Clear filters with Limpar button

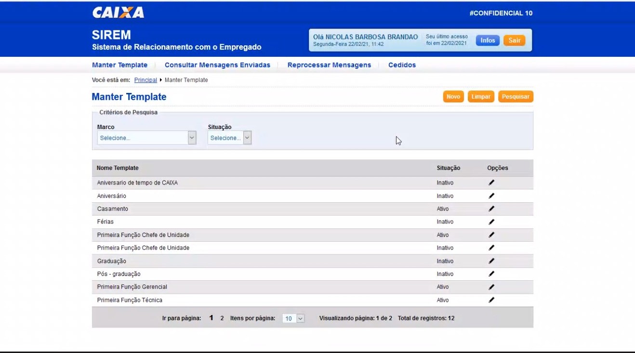481,97
